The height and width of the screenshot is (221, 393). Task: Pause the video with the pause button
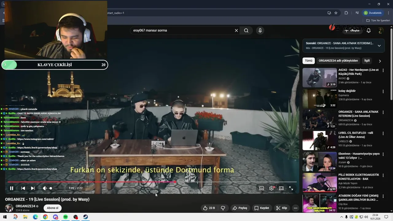(x=12, y=188)
